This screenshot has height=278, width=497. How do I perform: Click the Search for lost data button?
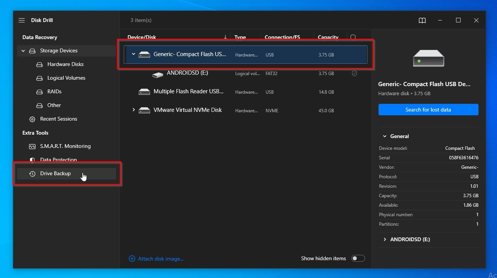(428, 110)
